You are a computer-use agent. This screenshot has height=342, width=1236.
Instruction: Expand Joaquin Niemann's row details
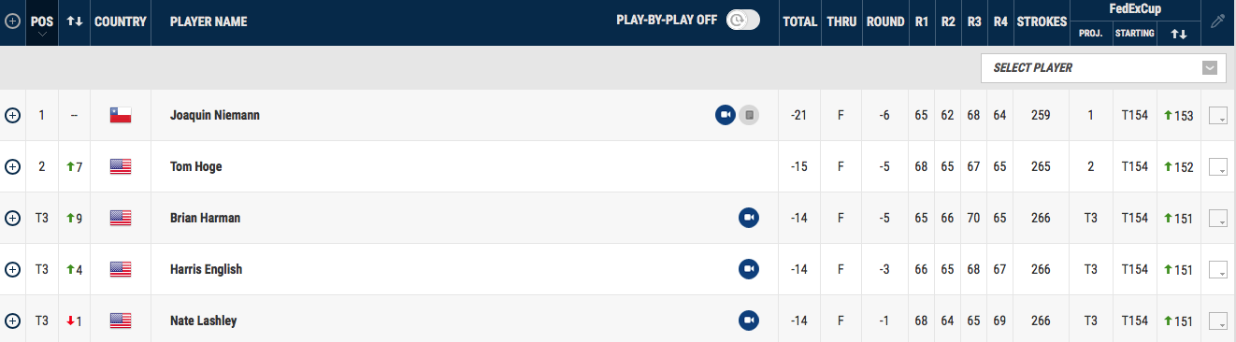pyautogui.click(x=12, y=115)
